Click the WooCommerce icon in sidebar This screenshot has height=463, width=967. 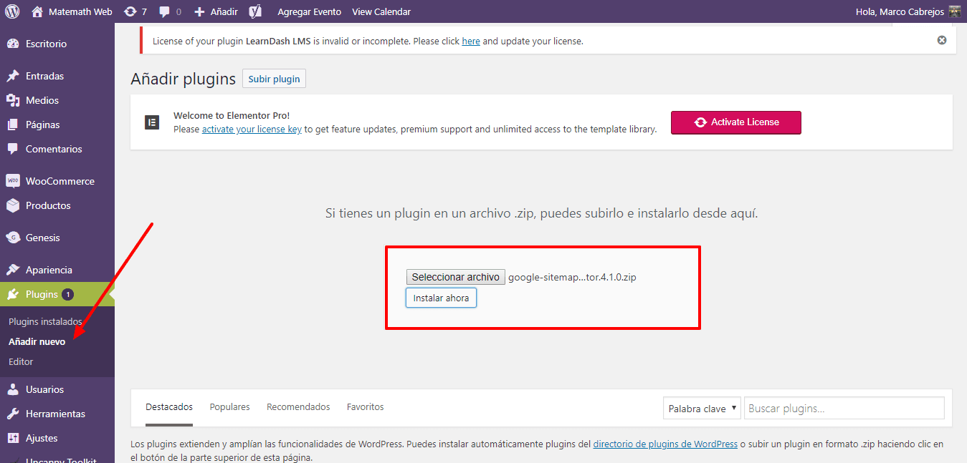click(13, 181)
